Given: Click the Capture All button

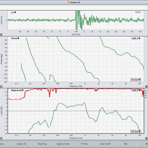Looking at the screenshot, I should pos(21,144).
